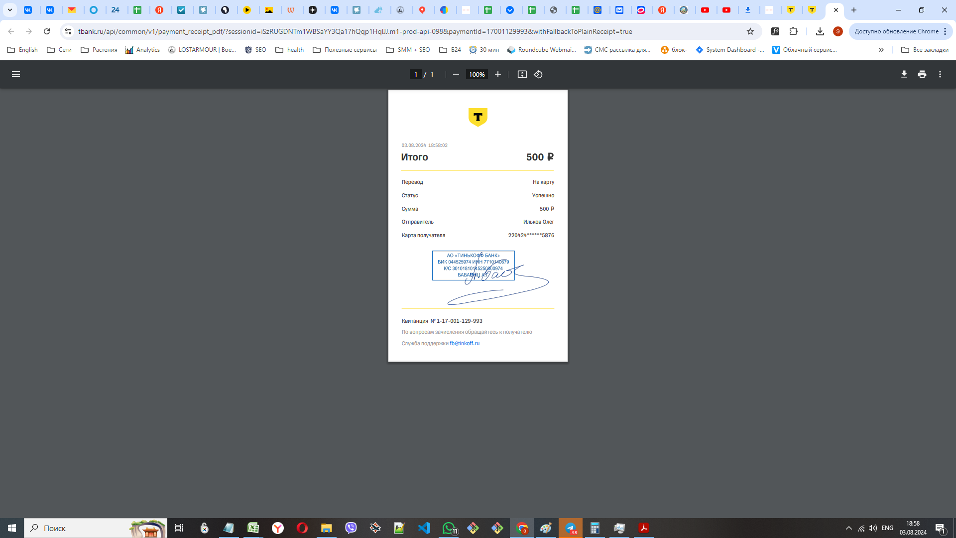
Task: View site information for tbank.ru
Action: pyautogui.click(x=68, y=31)
